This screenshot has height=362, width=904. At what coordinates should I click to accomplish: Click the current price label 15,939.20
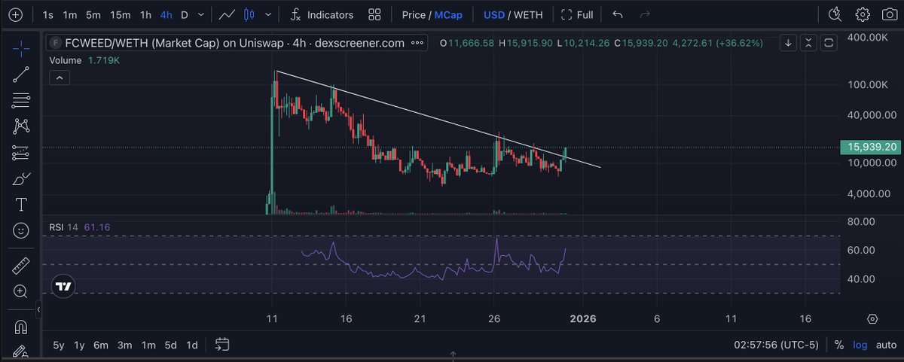tap(872, 148)
